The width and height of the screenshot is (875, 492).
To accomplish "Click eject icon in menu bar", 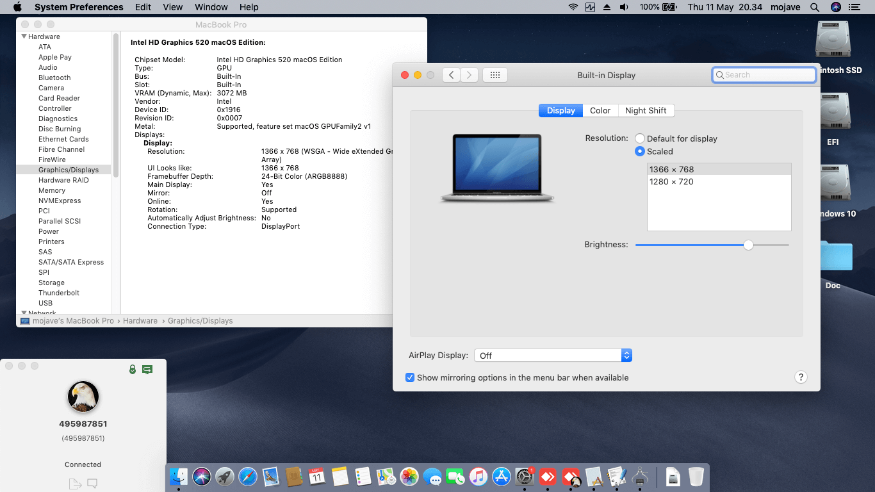I will [x=607, y=7].
